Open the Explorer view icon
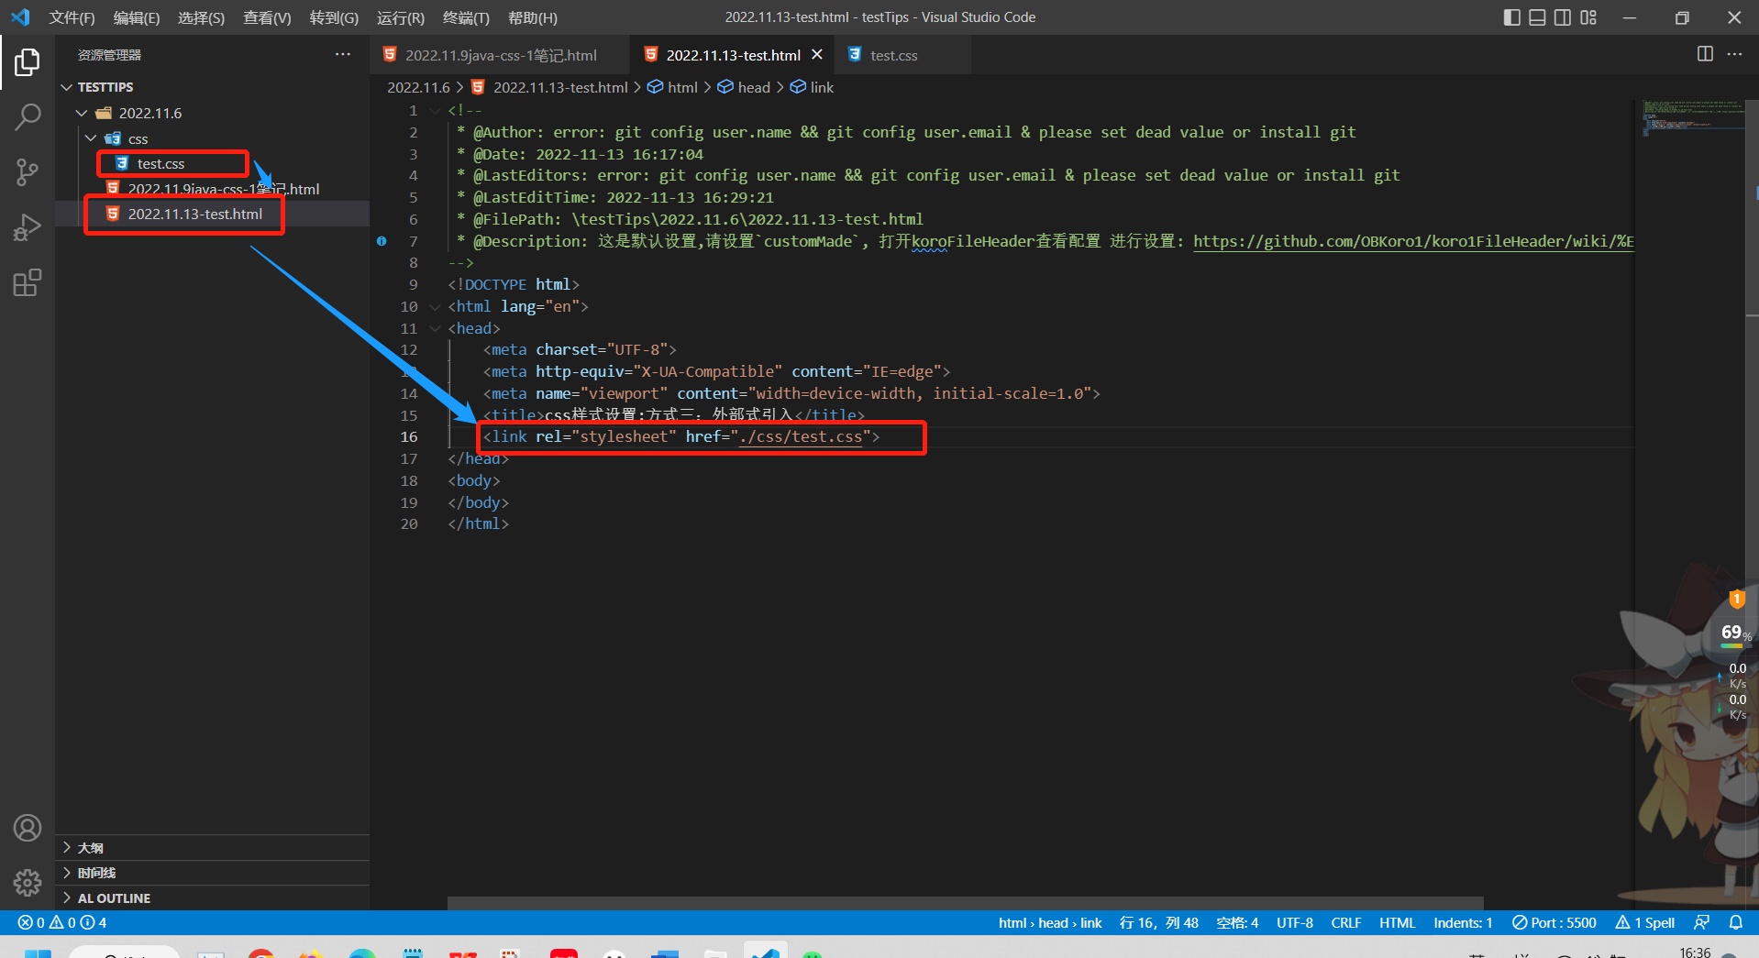1759x958 pixels. (x=28, y=62)
